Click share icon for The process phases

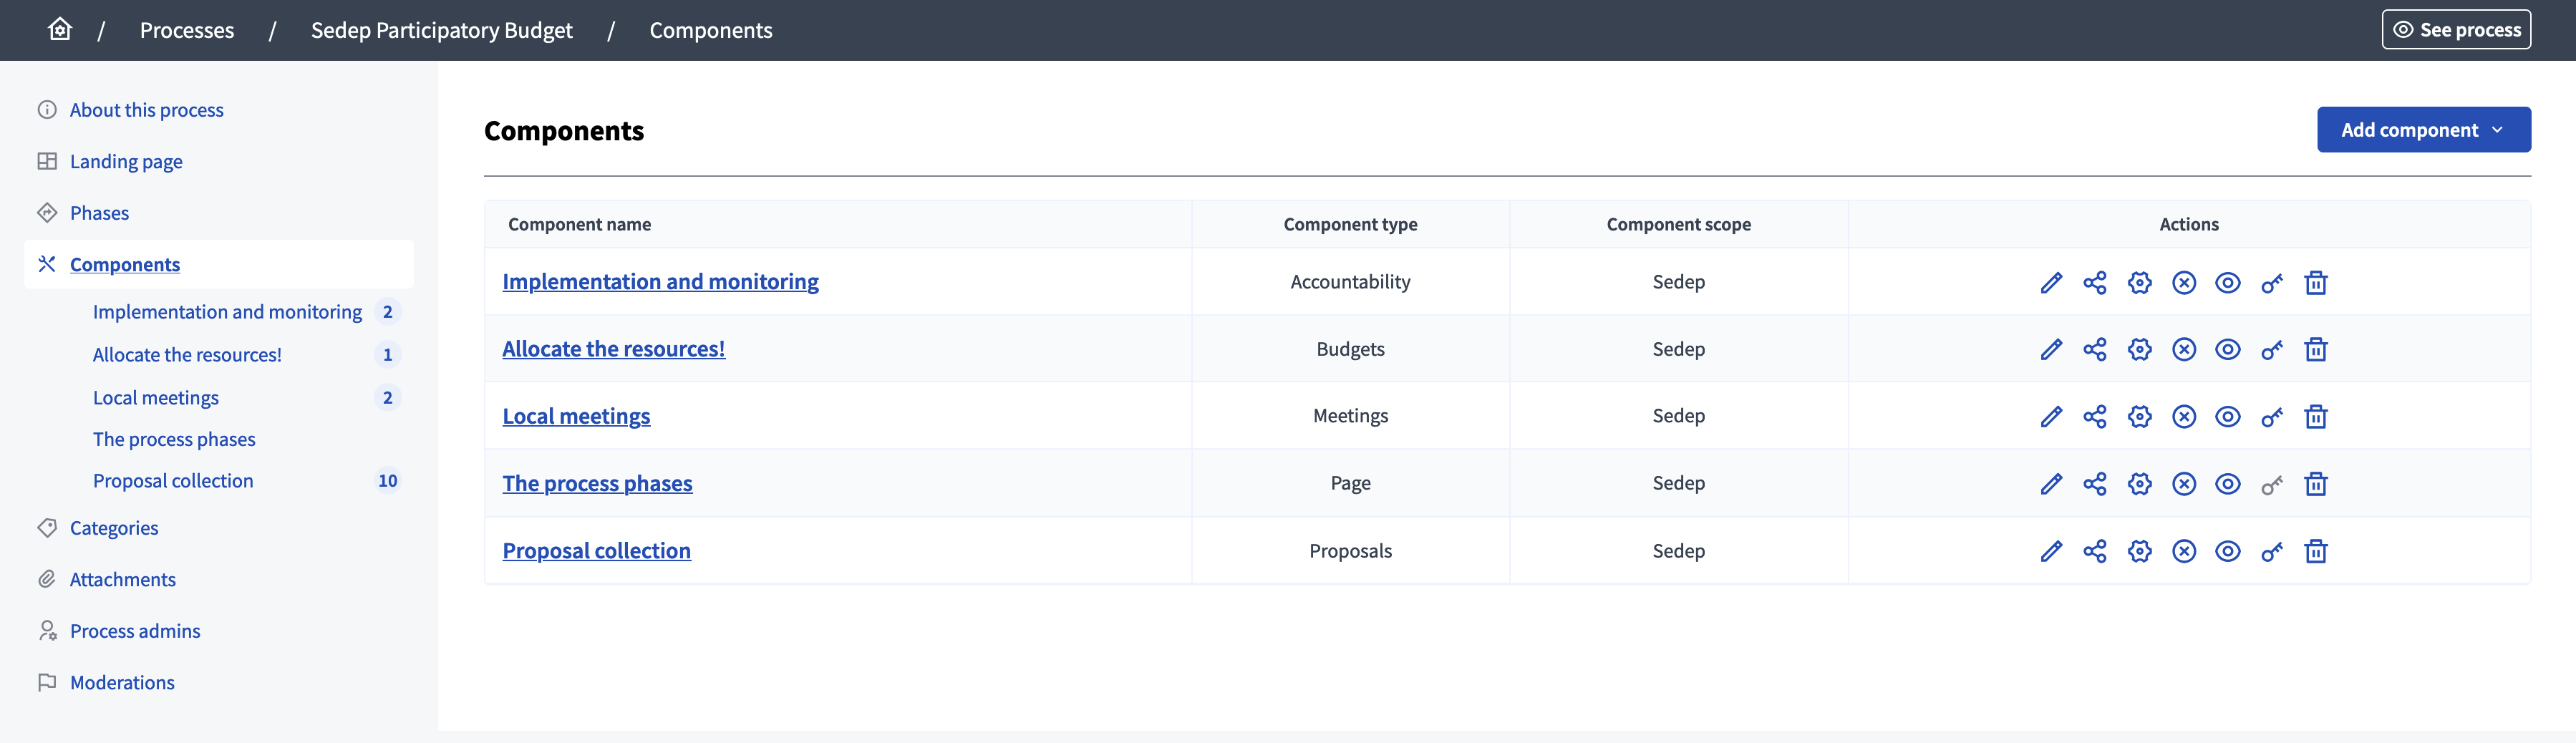(x=2094, y=484)
